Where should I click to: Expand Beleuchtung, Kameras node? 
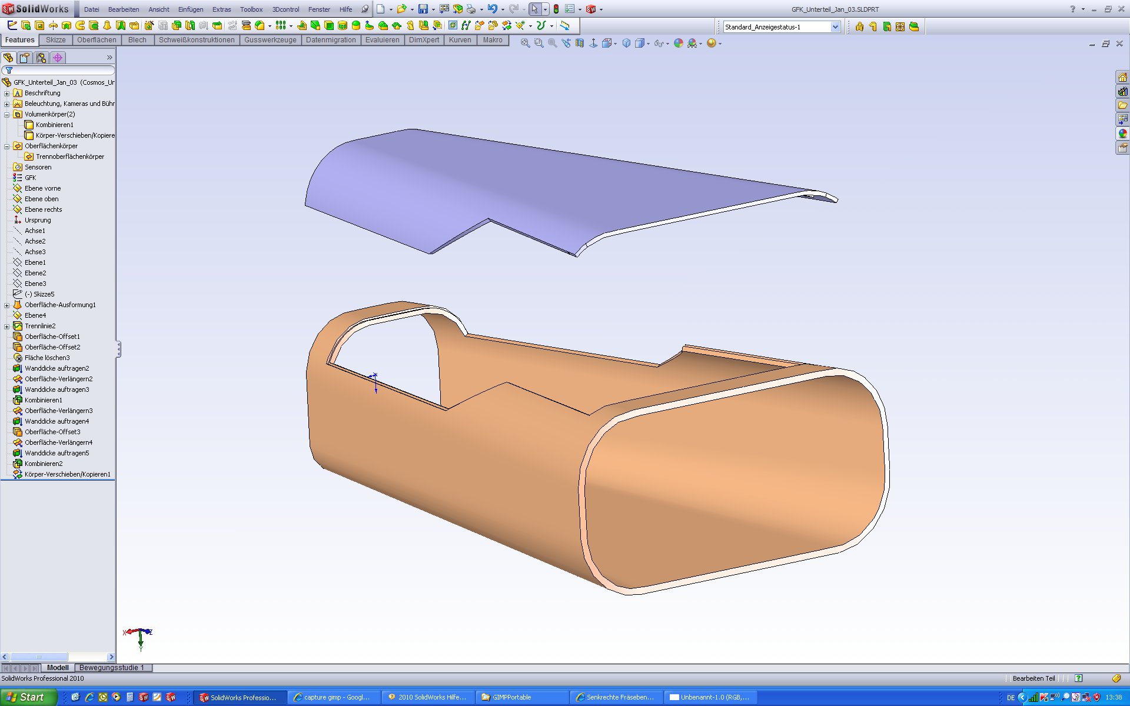tap(6, 104)
